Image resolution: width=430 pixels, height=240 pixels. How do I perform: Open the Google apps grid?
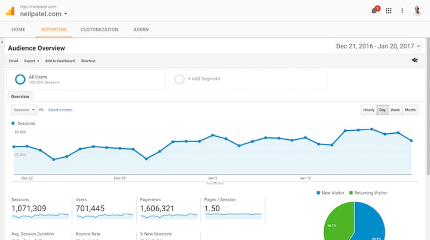coord(389,11)
